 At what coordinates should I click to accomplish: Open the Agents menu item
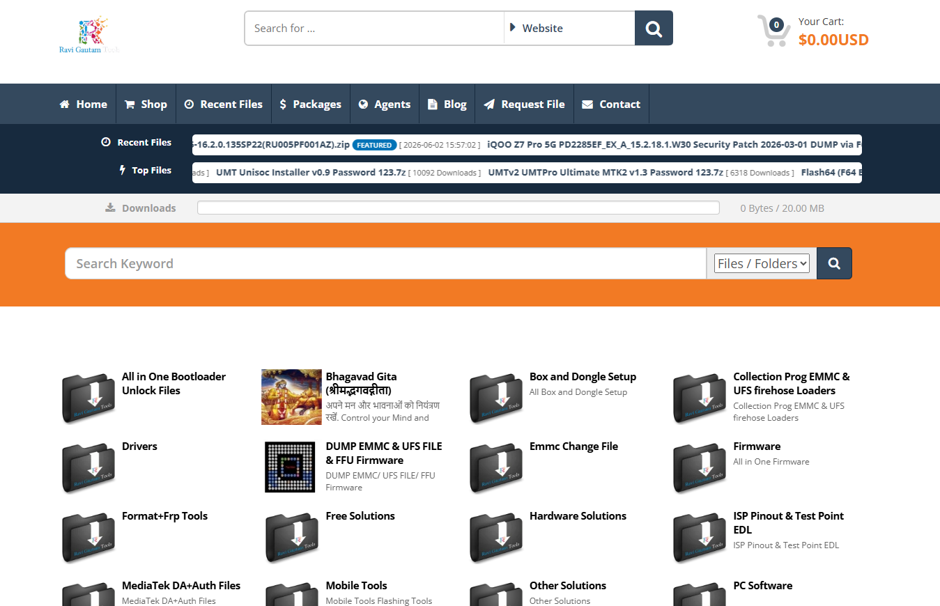pyautogui.click(x=385, y=104)
